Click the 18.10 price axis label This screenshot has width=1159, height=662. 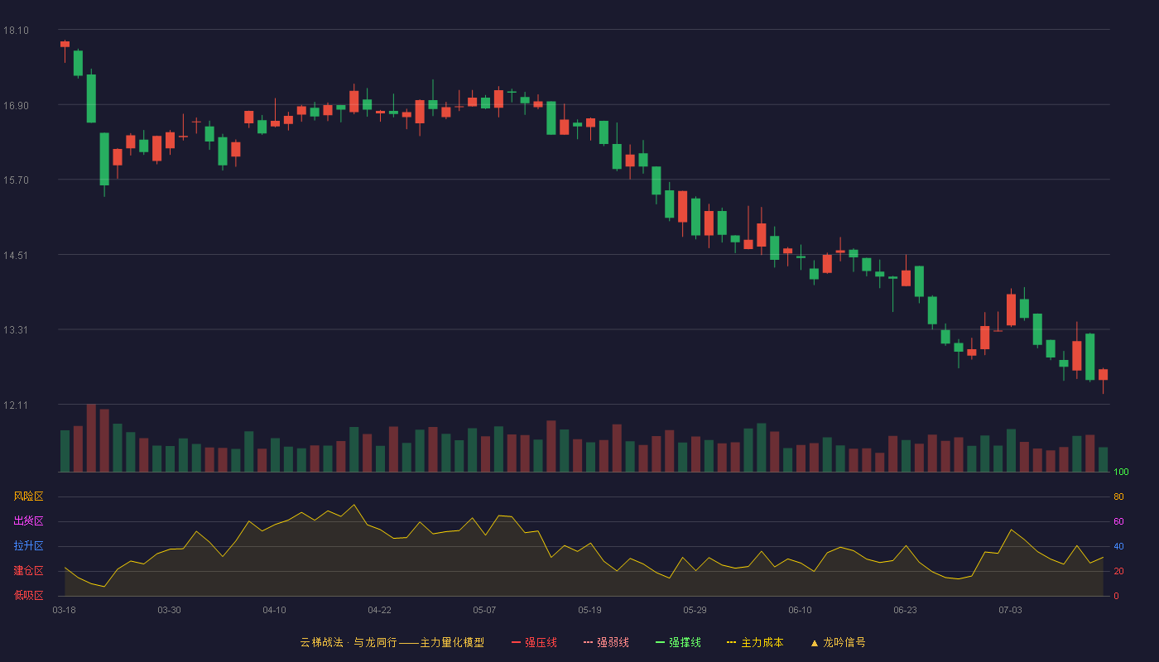coord(16,31)
